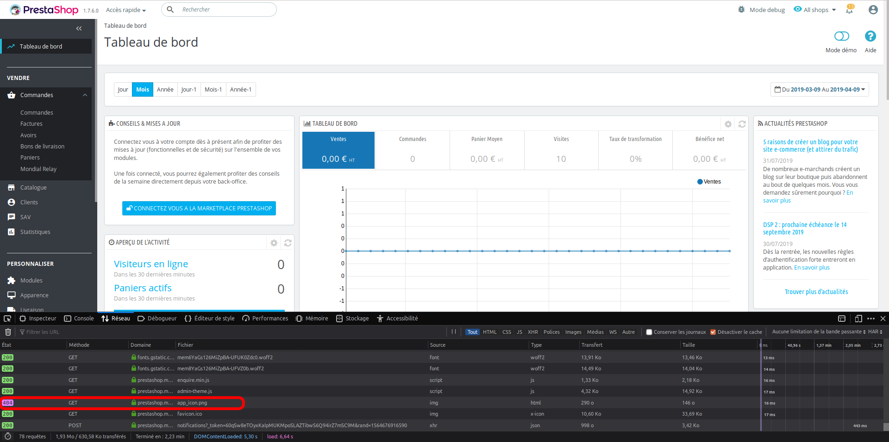Viewport: 889px width, 442px height.
Task: Uncheck Désactiver le cache checkbox
Action: [x=713, y=332]
